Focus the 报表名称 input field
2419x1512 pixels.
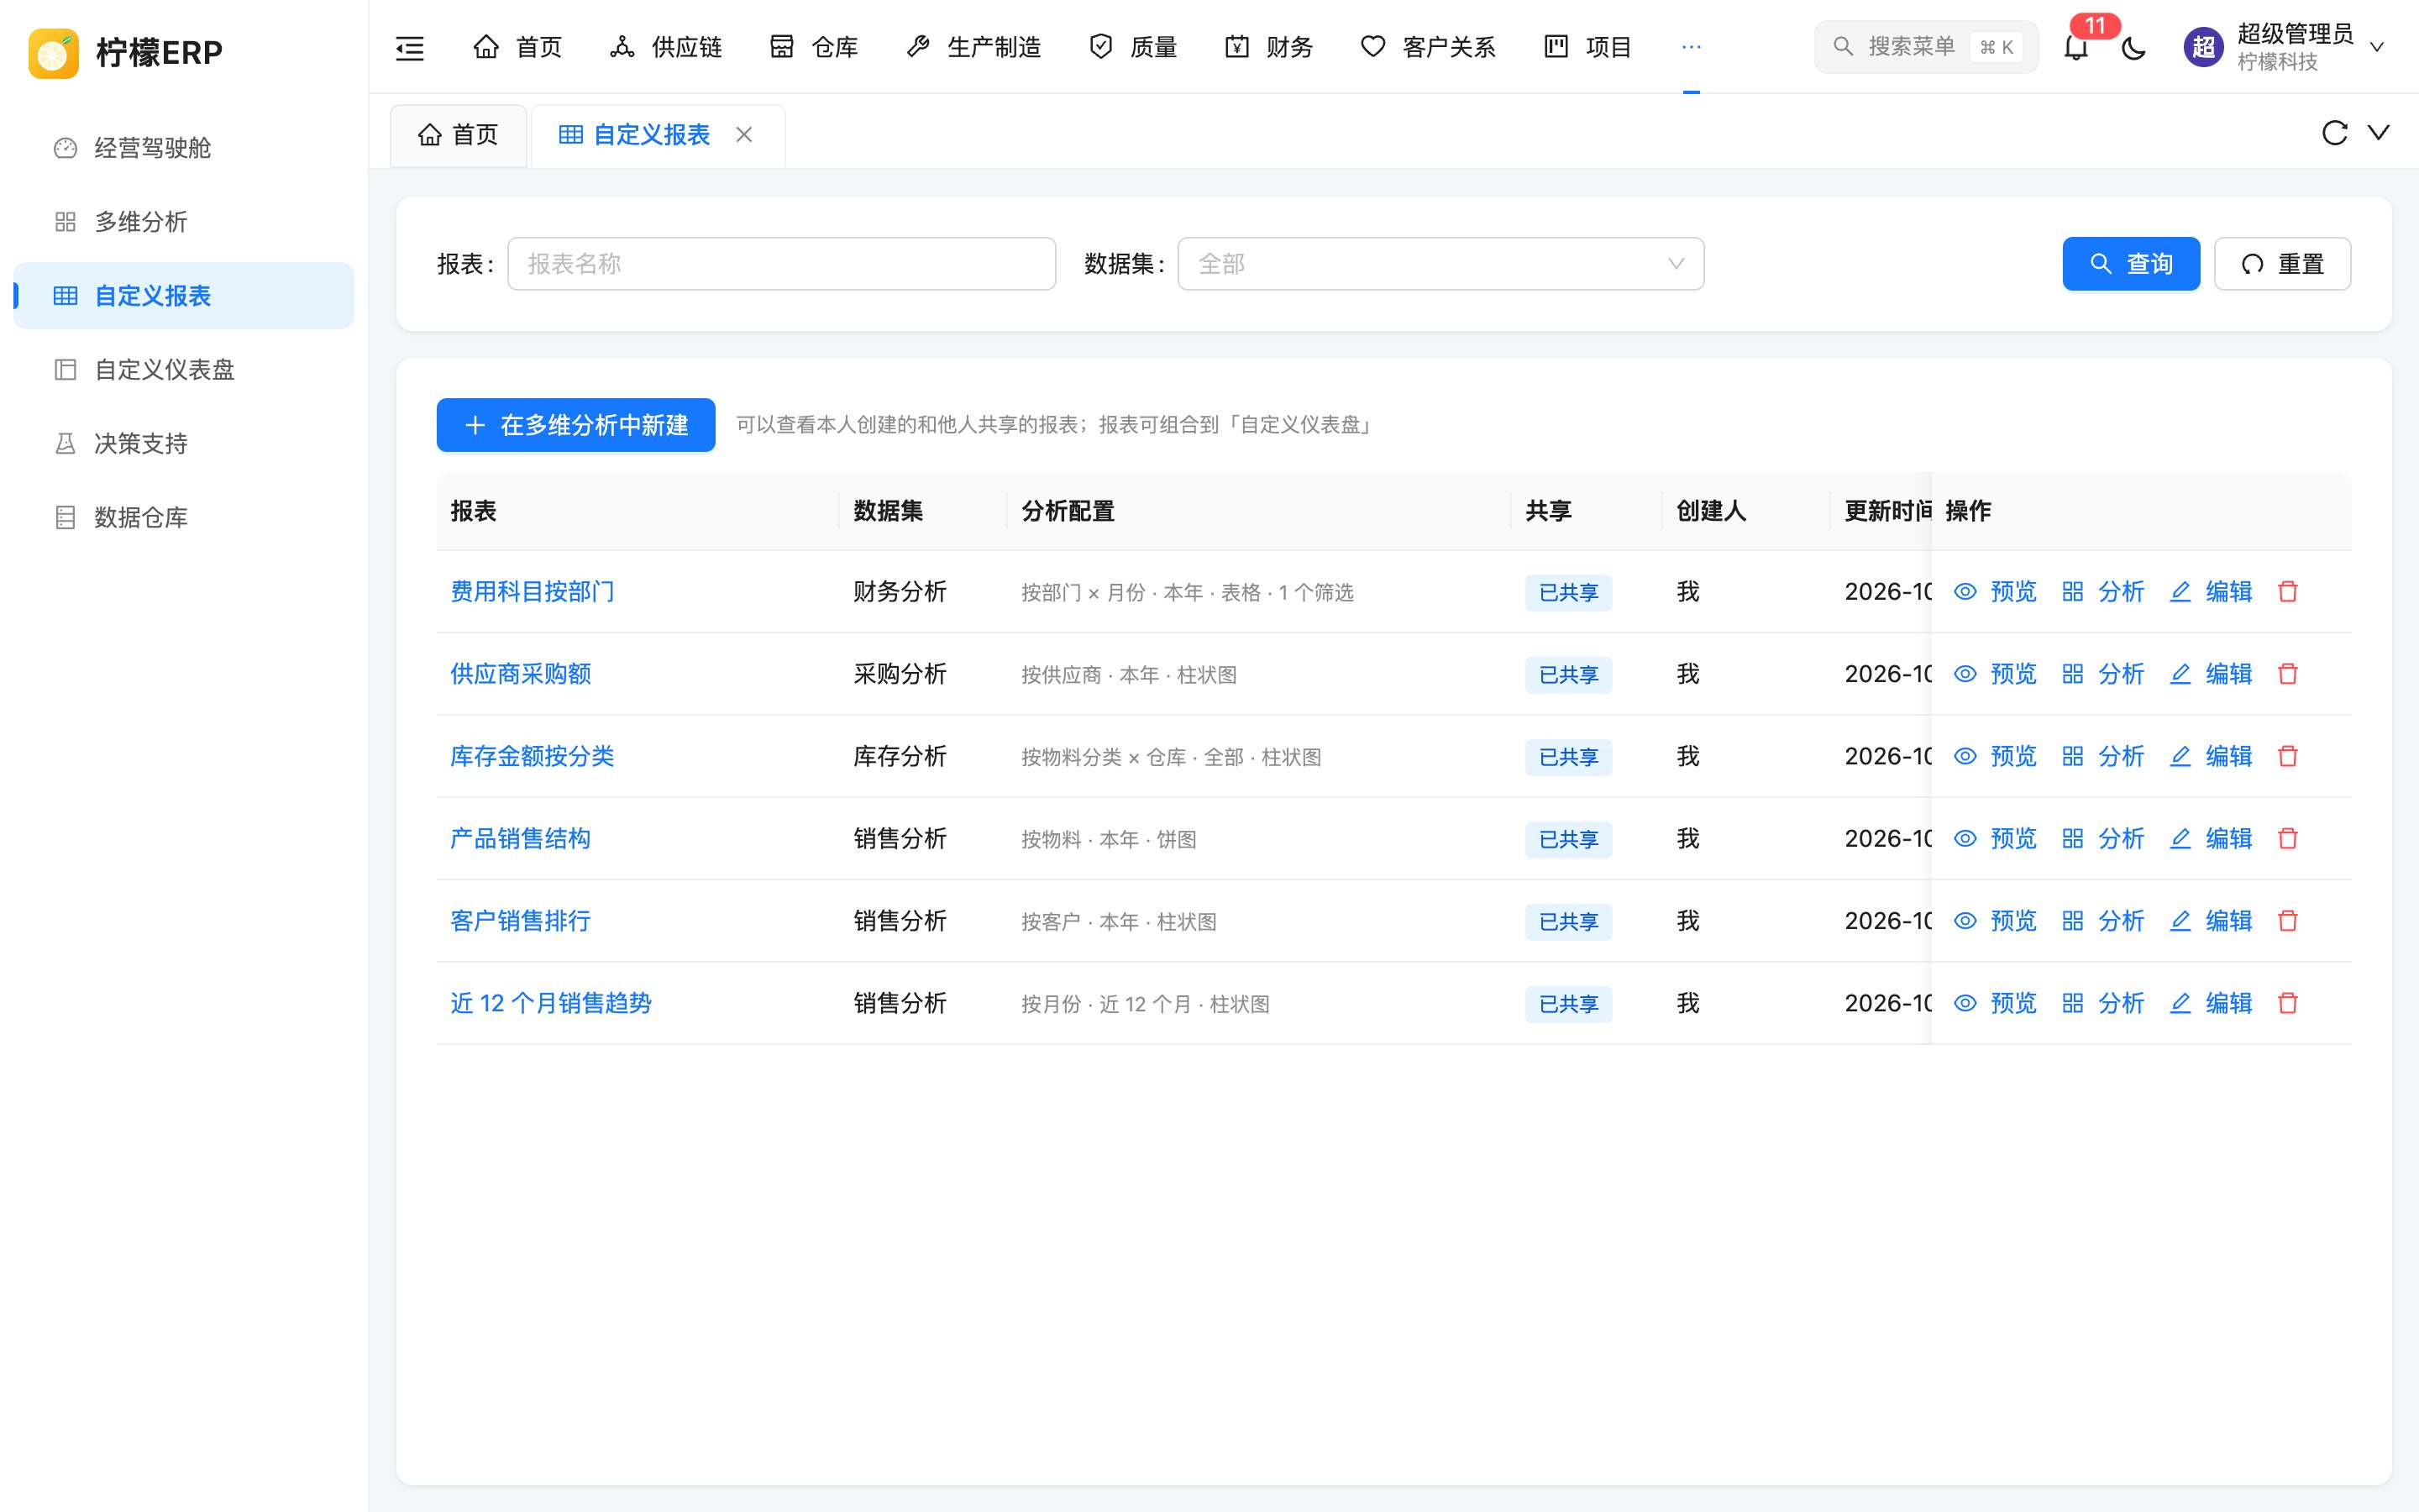click(x=782, y=264)
